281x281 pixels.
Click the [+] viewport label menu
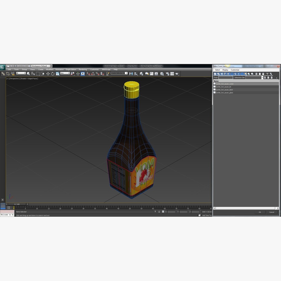8,79
